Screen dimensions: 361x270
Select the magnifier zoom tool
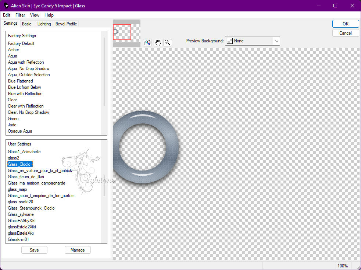point(168,43)
